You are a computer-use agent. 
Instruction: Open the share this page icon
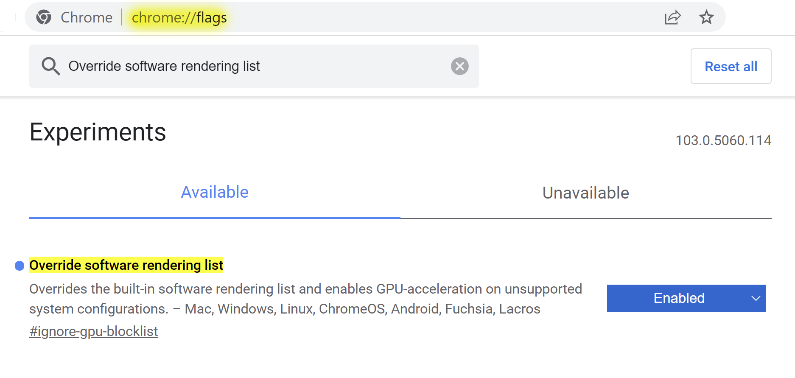coord(672,17)
